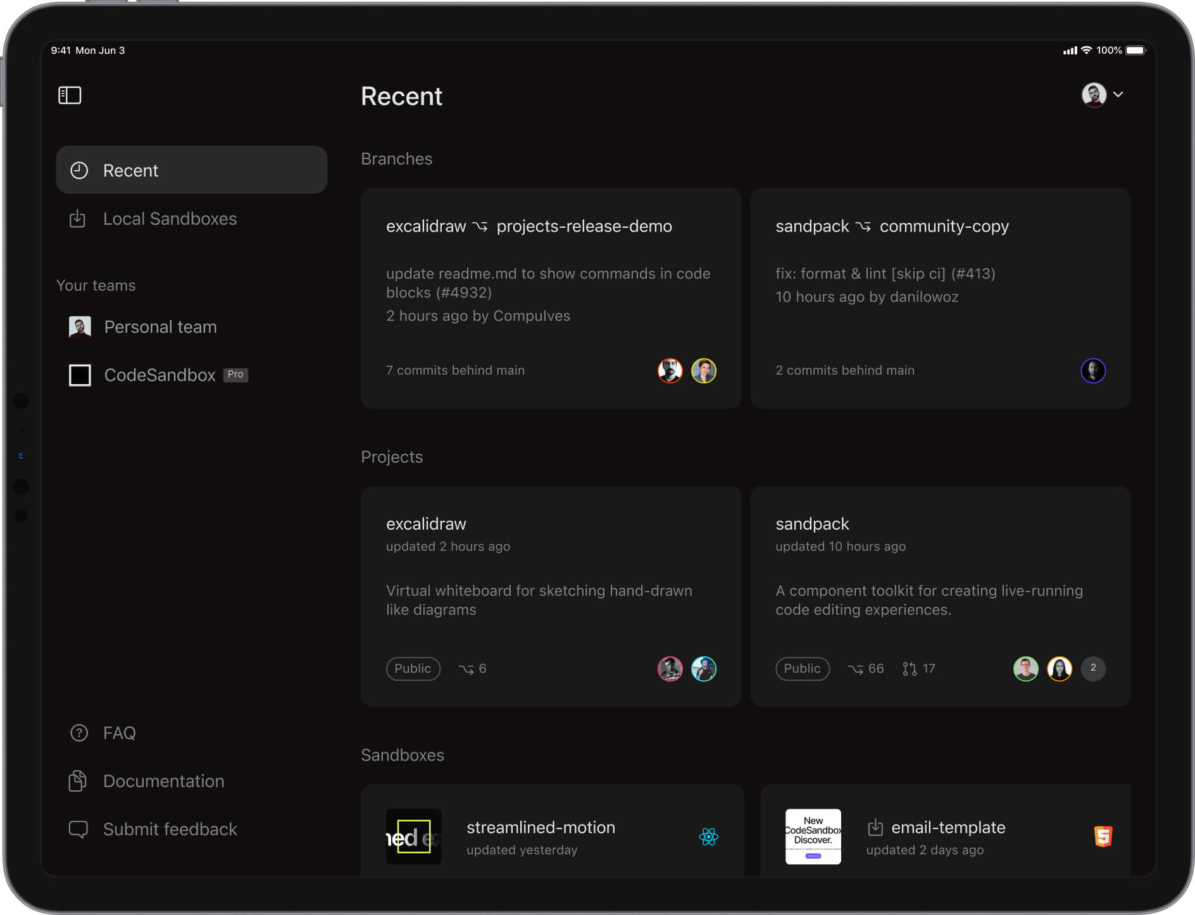Click the chevron next to top-right avatar
1195x915 pixels.
click(x=1118, y=95)
